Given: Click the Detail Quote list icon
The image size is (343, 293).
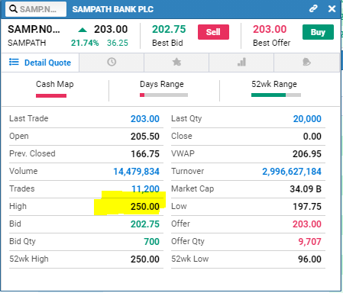Looking at the screenshot, I should click(x=14, y=62).
